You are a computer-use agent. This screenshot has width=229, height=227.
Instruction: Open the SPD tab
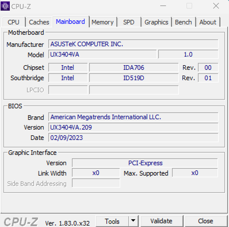(x=129, y=22)
